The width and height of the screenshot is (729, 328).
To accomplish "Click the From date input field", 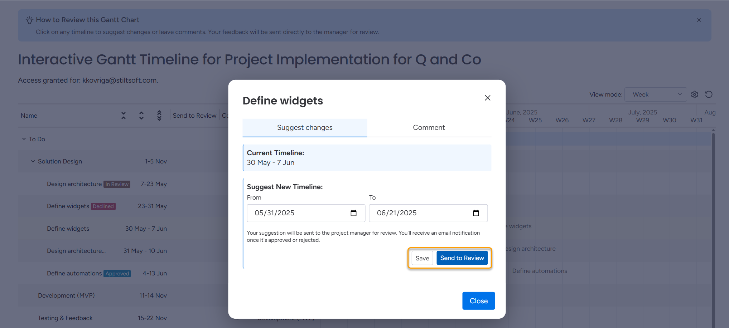I will [x=297, y=213].
